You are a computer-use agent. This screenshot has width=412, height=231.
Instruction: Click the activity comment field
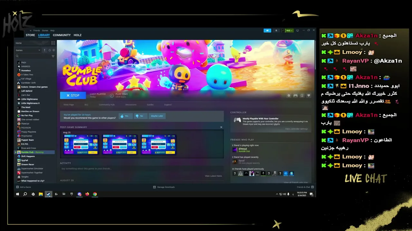(x=142, y=168)
